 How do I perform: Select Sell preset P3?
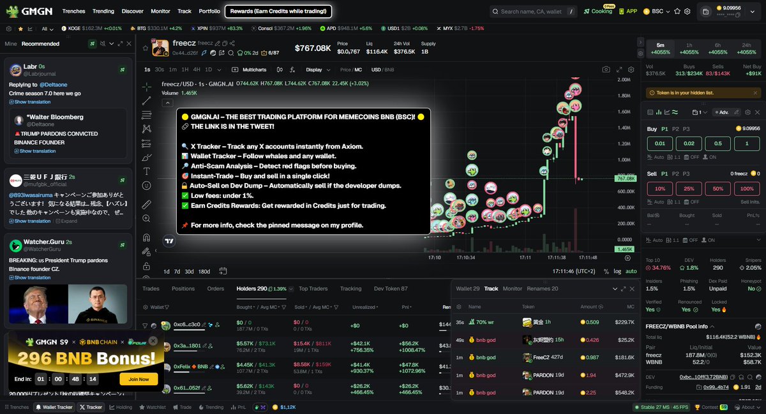[687, 173]
